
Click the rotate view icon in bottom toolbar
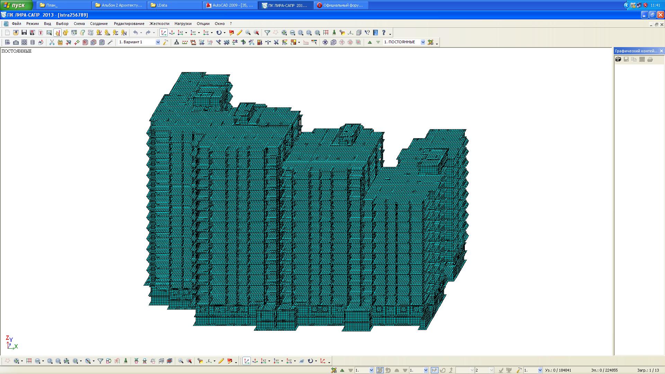pyautogui.click(x=310, y=361)
